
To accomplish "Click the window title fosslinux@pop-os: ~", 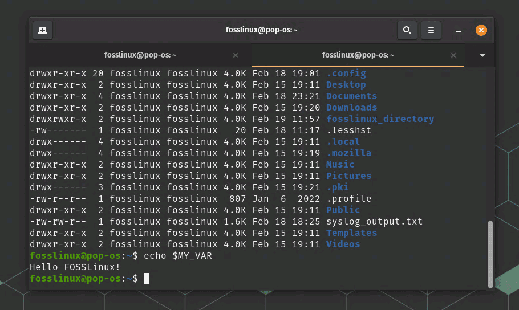I will 261,30.
